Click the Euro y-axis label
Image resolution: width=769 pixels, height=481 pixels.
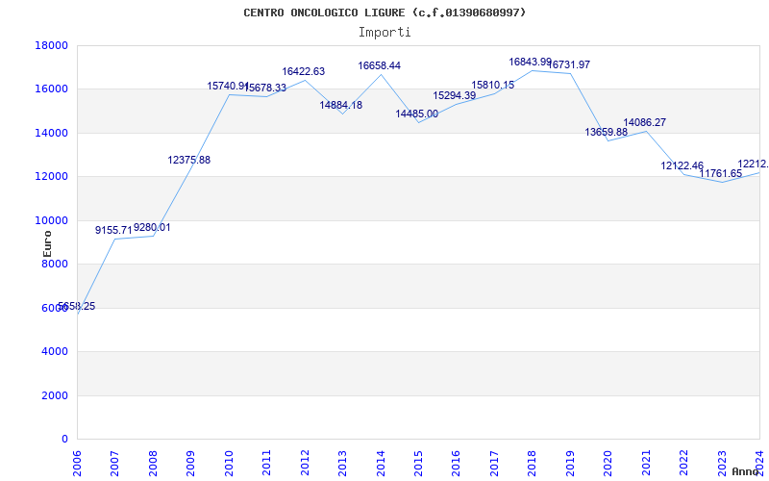47,242
